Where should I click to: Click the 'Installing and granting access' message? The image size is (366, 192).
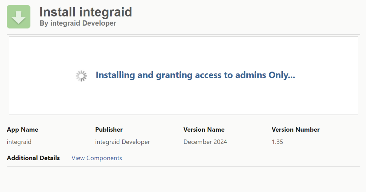tap(196, 75)
